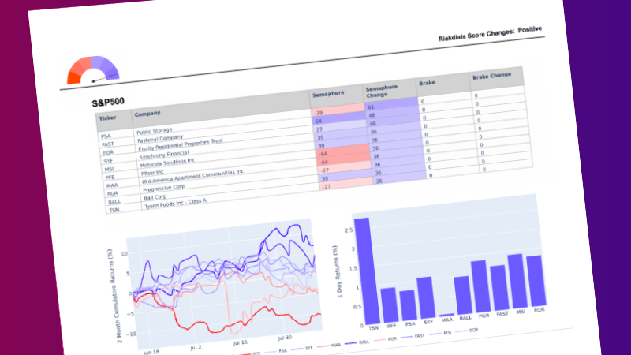The image size is (631, 355).
Task: Select the MAA ticker cell in table
Action: pos(112,185)
